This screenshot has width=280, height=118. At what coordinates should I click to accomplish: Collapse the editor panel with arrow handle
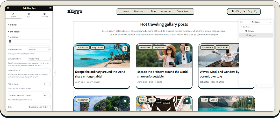54,72
